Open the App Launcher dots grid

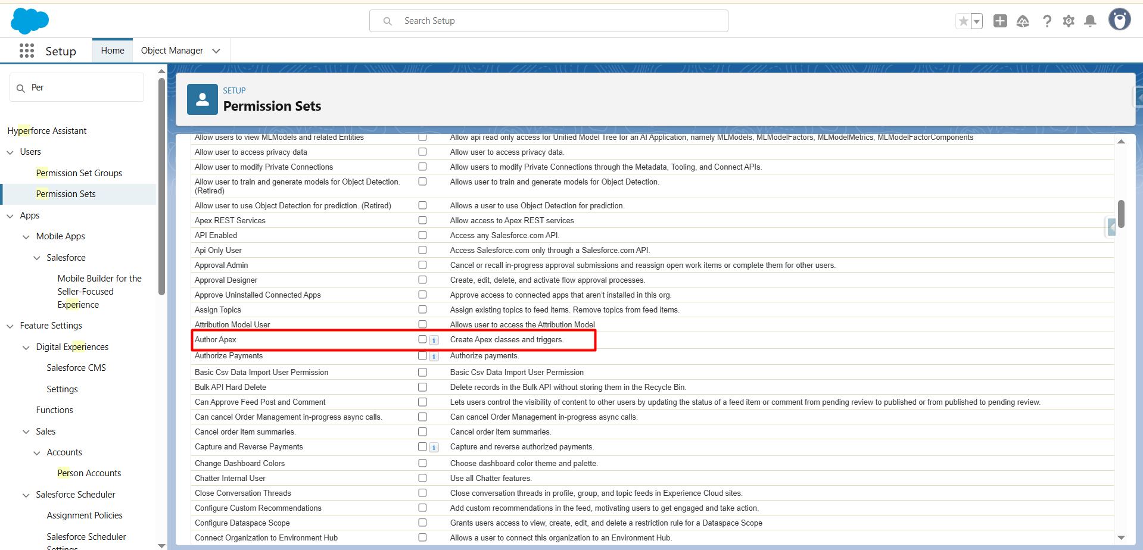click(27, 51)
